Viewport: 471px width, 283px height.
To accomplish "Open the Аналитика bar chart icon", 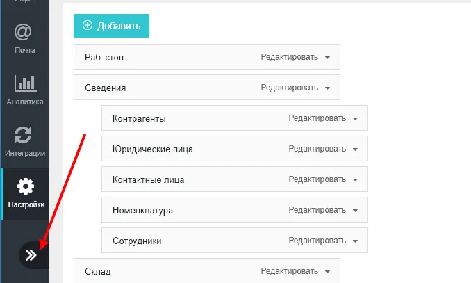I will pos(24,84).
